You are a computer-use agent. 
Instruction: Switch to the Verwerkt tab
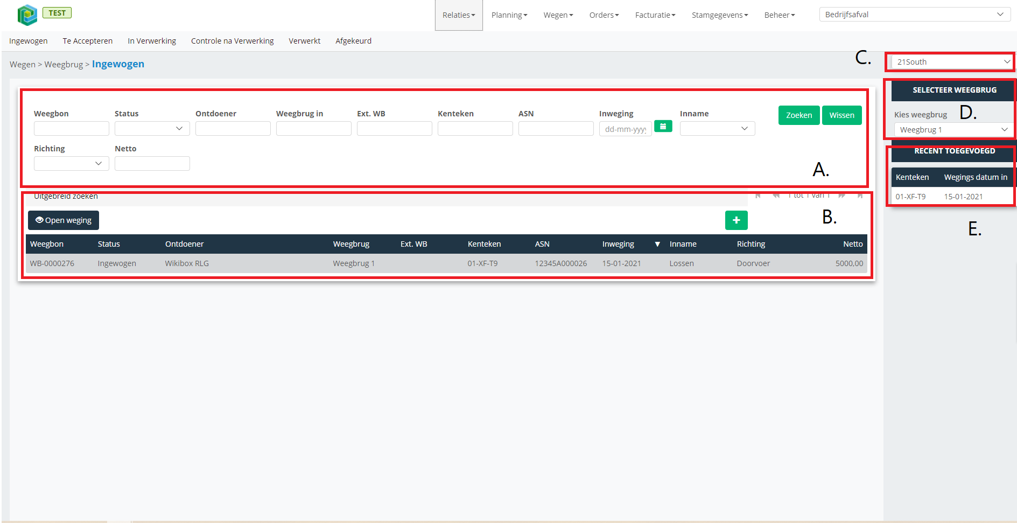(305, 41)
